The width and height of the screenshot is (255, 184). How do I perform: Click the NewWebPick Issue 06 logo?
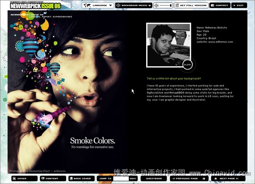(35, 5)
